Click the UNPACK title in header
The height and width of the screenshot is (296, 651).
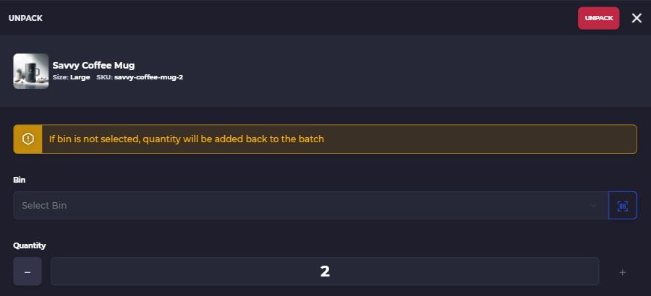tap(25, 18)
